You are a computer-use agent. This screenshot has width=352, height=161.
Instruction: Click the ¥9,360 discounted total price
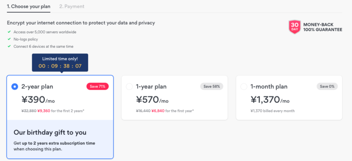44,111
